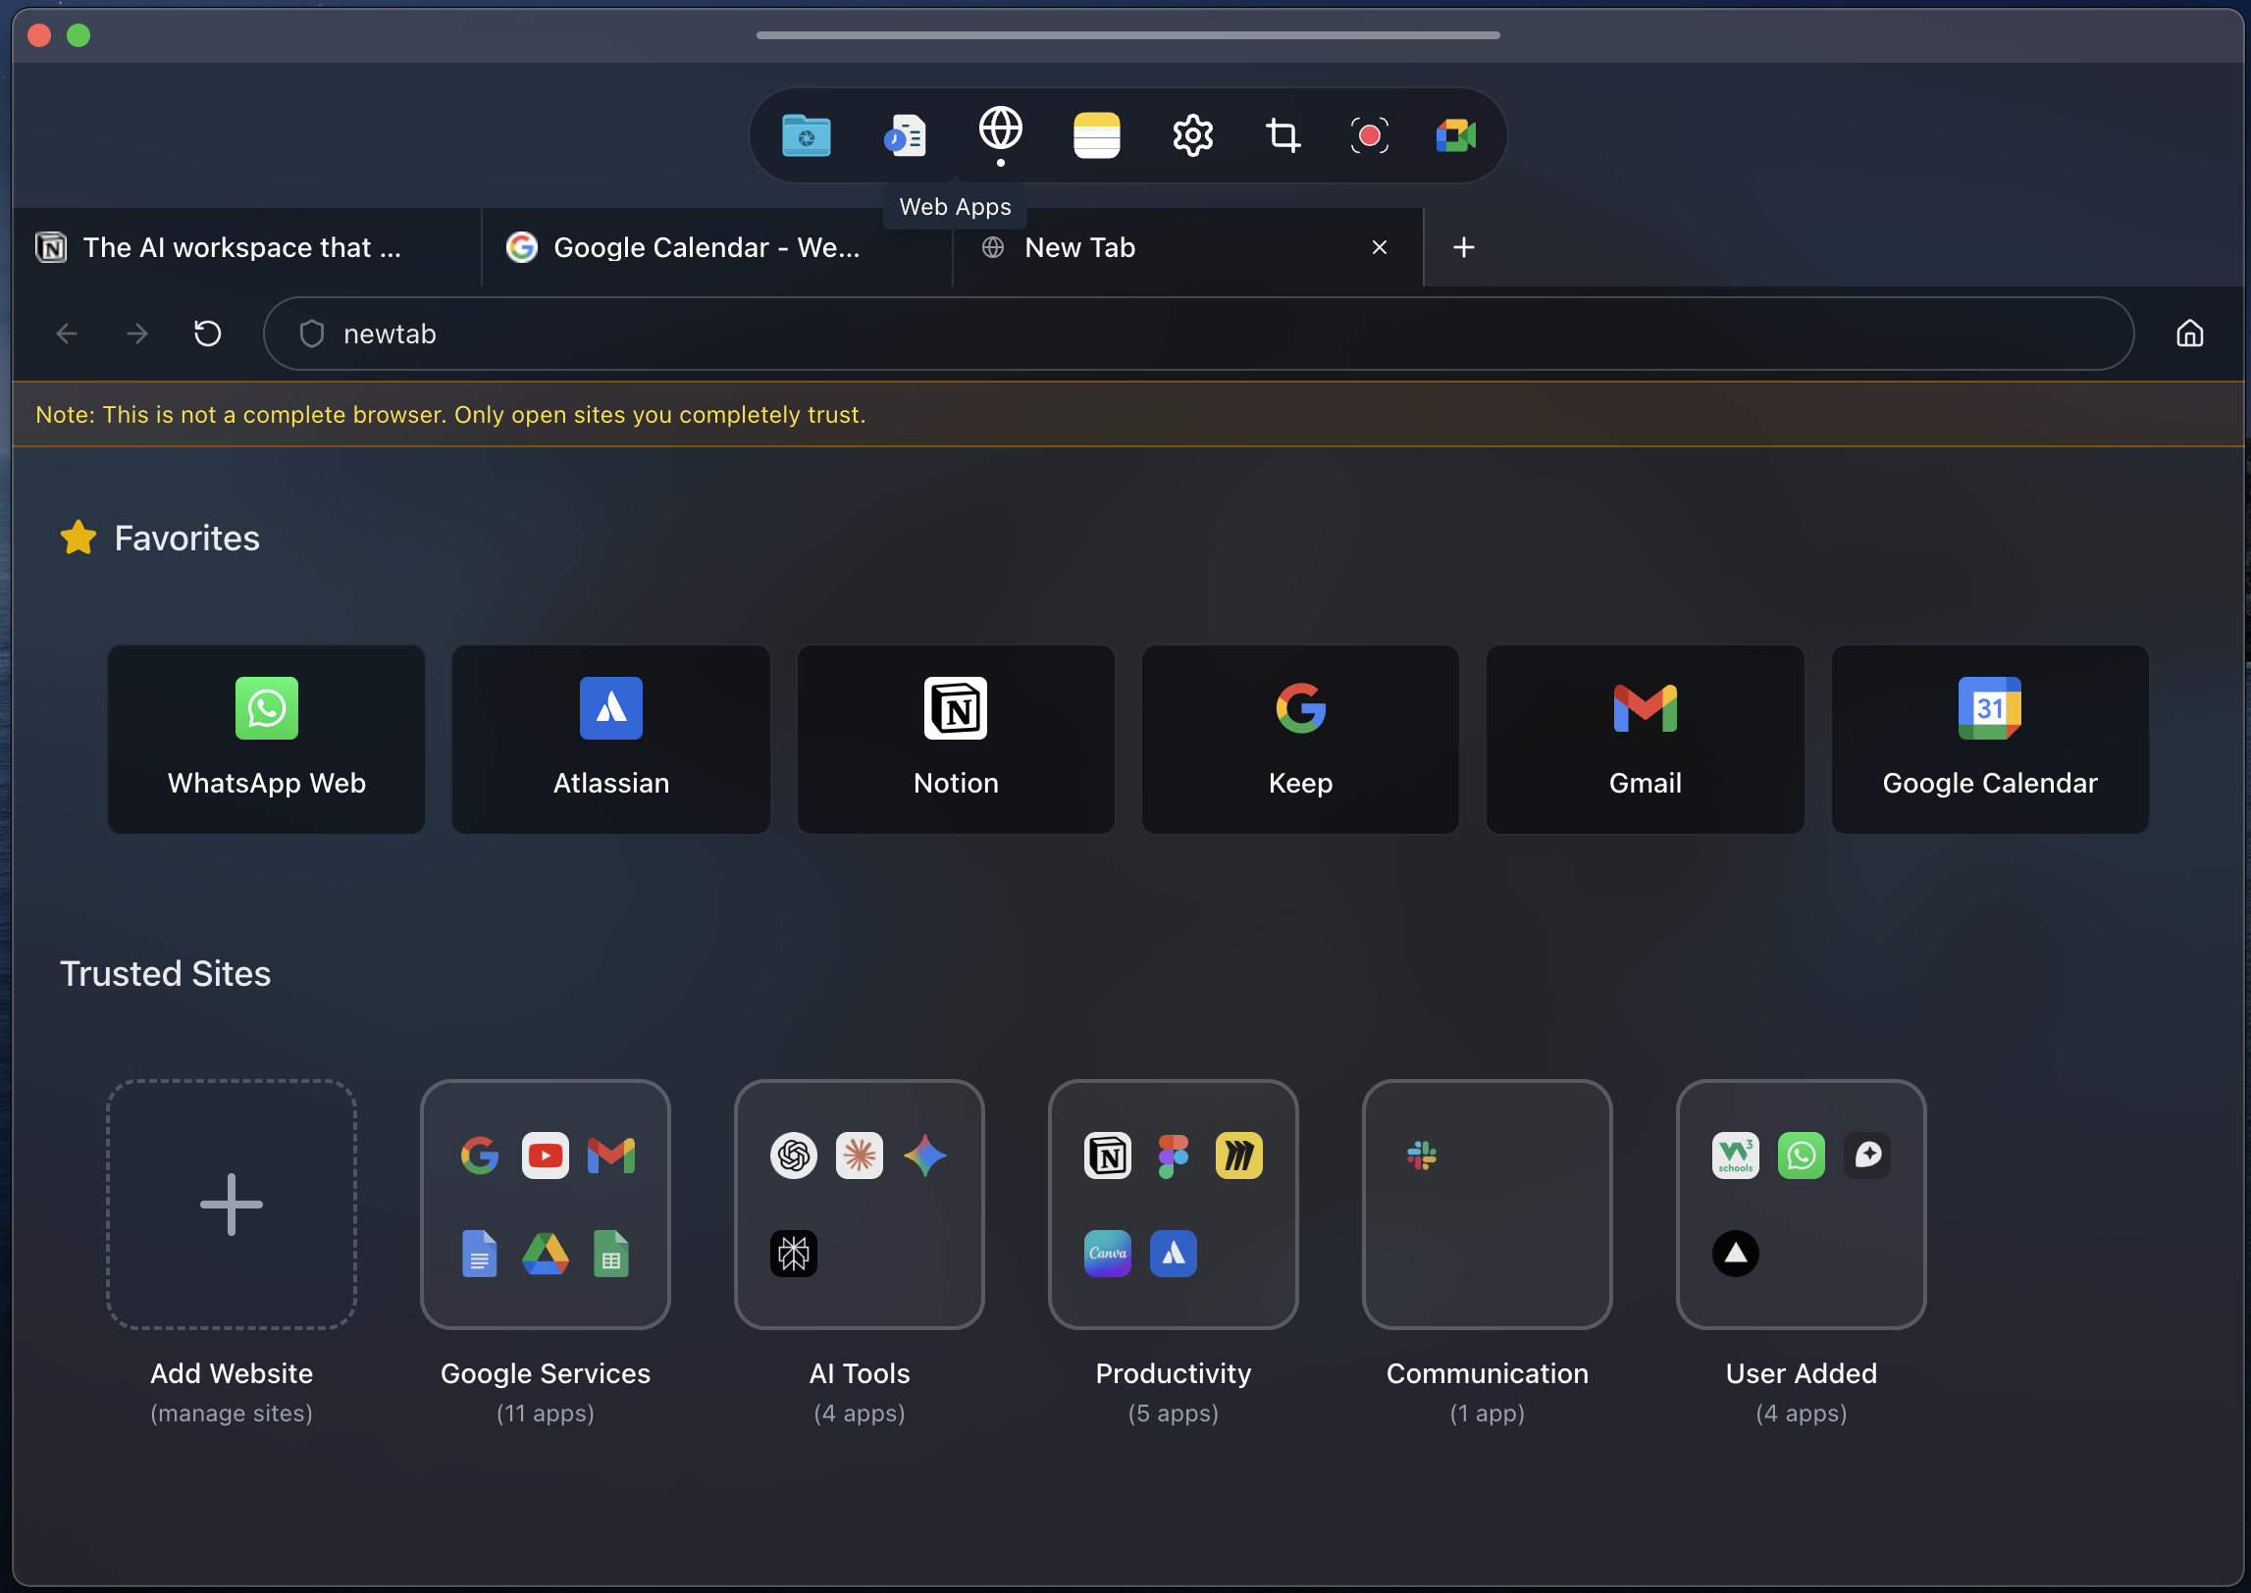2251x1593 pixels.
Task: Open WhatsApp Web from Favorites
Action: (266, 739)
